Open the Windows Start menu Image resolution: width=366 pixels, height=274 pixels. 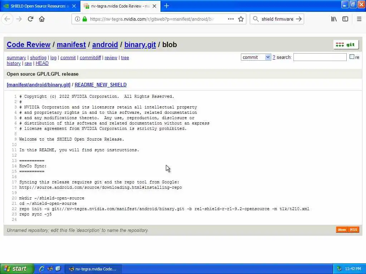pyautogui.click(x=17, y=269)
